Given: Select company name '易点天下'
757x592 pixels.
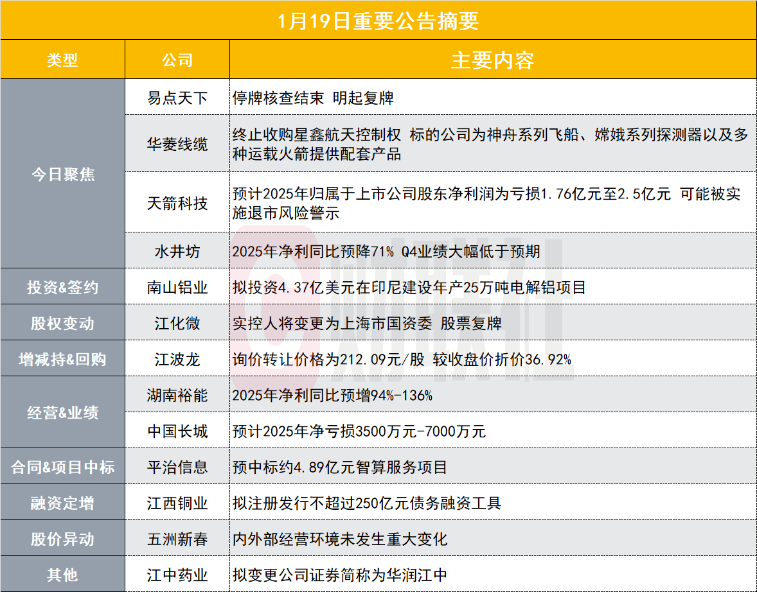Looking at the screenshot, I should tap(177, 98).
